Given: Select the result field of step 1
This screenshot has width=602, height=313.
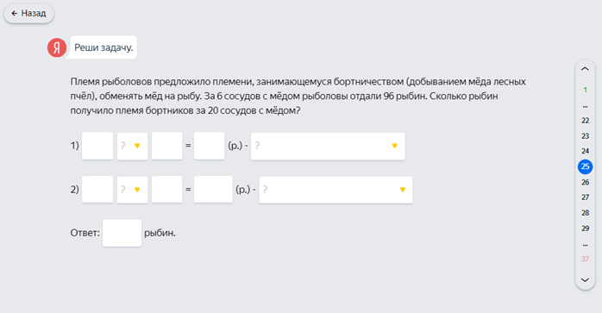Looking at the screenshot, I should click(x=210, y=146).
